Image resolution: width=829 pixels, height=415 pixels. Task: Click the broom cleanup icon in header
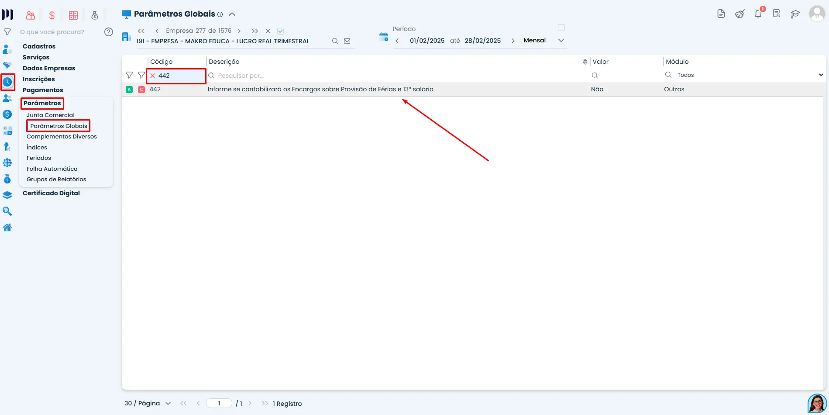point(740,14)
